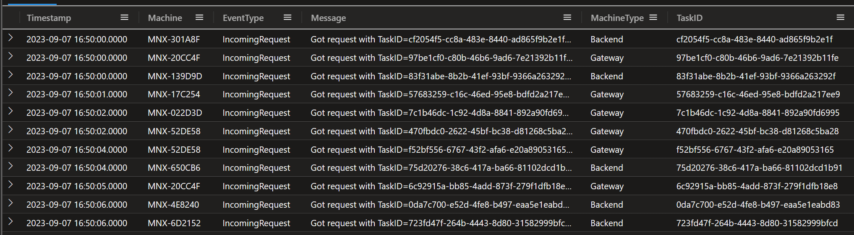Sort by the Machine column header
Viewport: 854px width, 235px height.
(x=165, y=18)
